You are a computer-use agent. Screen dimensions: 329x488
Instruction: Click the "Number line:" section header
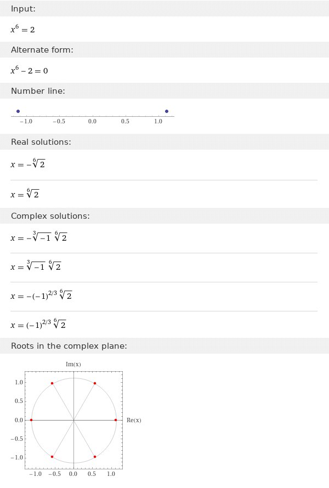38,90
